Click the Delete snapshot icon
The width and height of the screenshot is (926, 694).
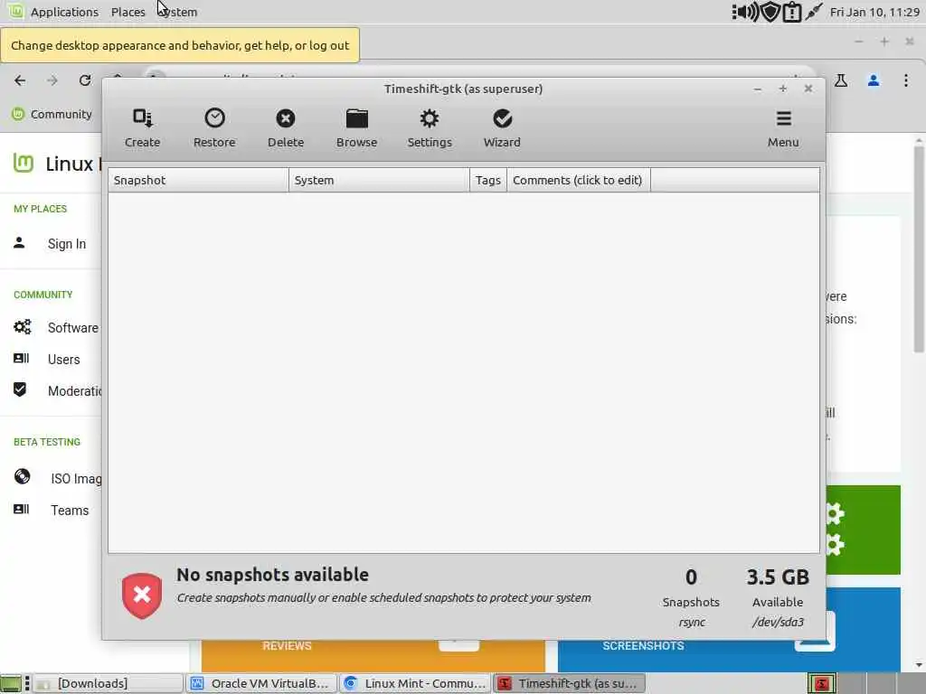286,118
